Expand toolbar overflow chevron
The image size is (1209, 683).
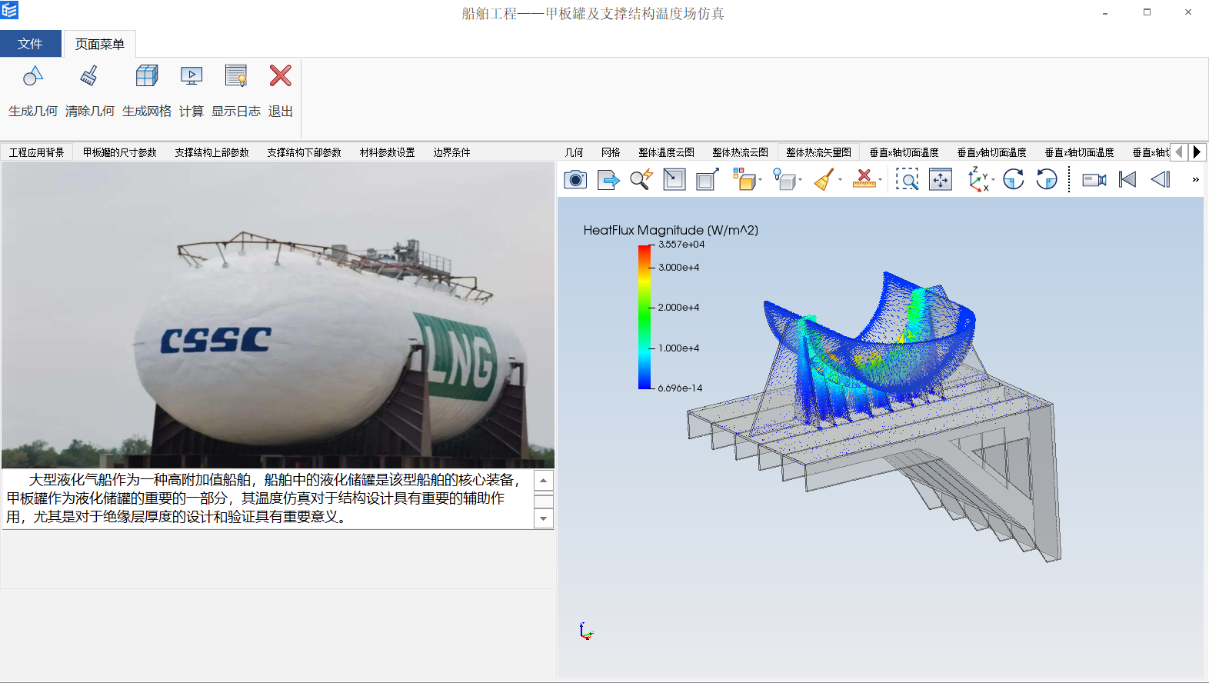click(1195, 180)
